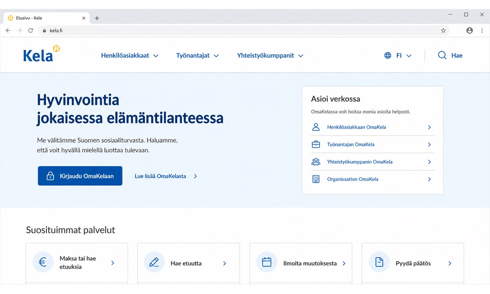
Task: Select the Etusivu - Kela browser tab
Action: (46, 18)
